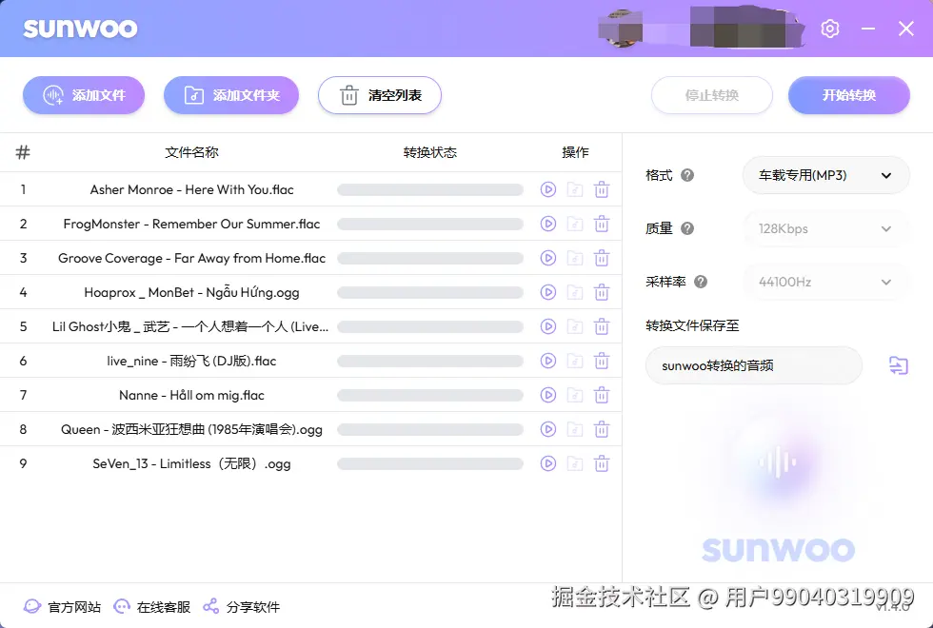Open folder icon in SeVen_13 row

[575, 464]
